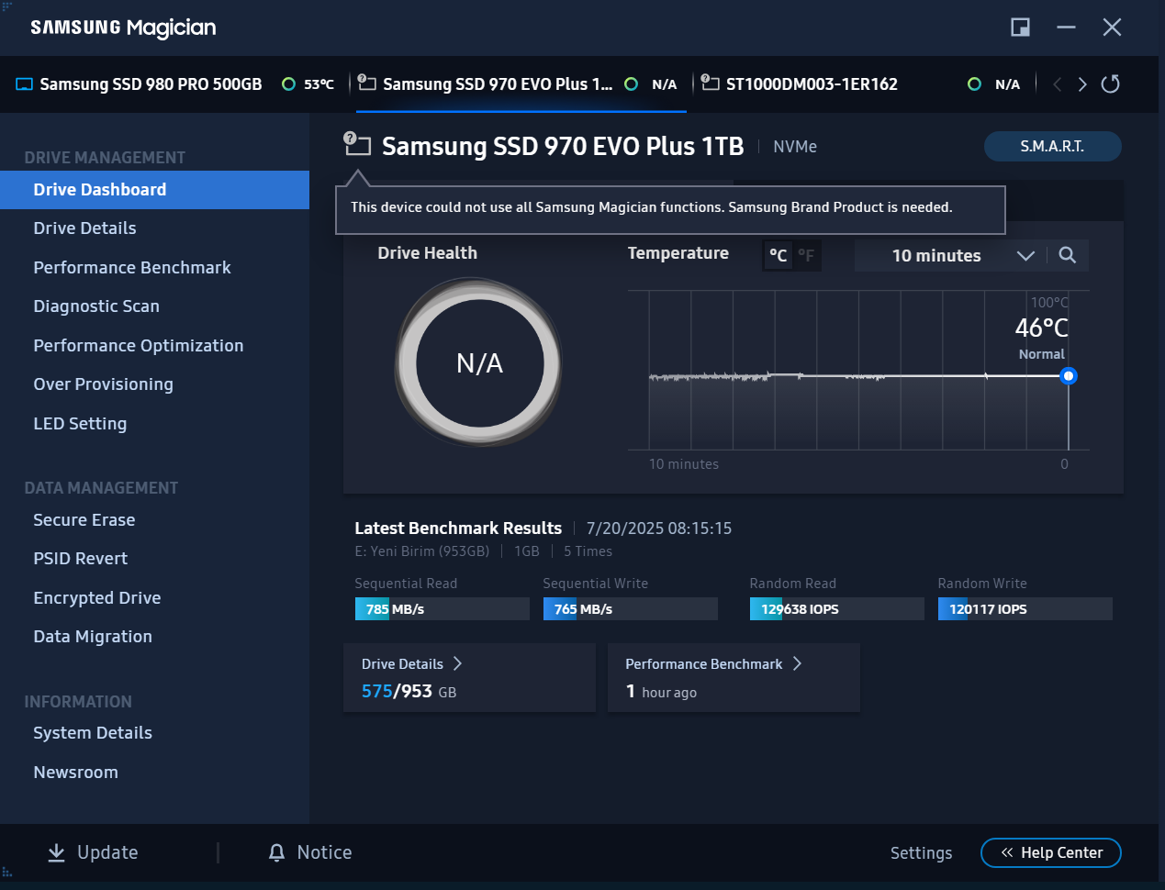
Task: Select Samsung SSD 970 EVO Plus tab
Action: (x=521, y=84)
